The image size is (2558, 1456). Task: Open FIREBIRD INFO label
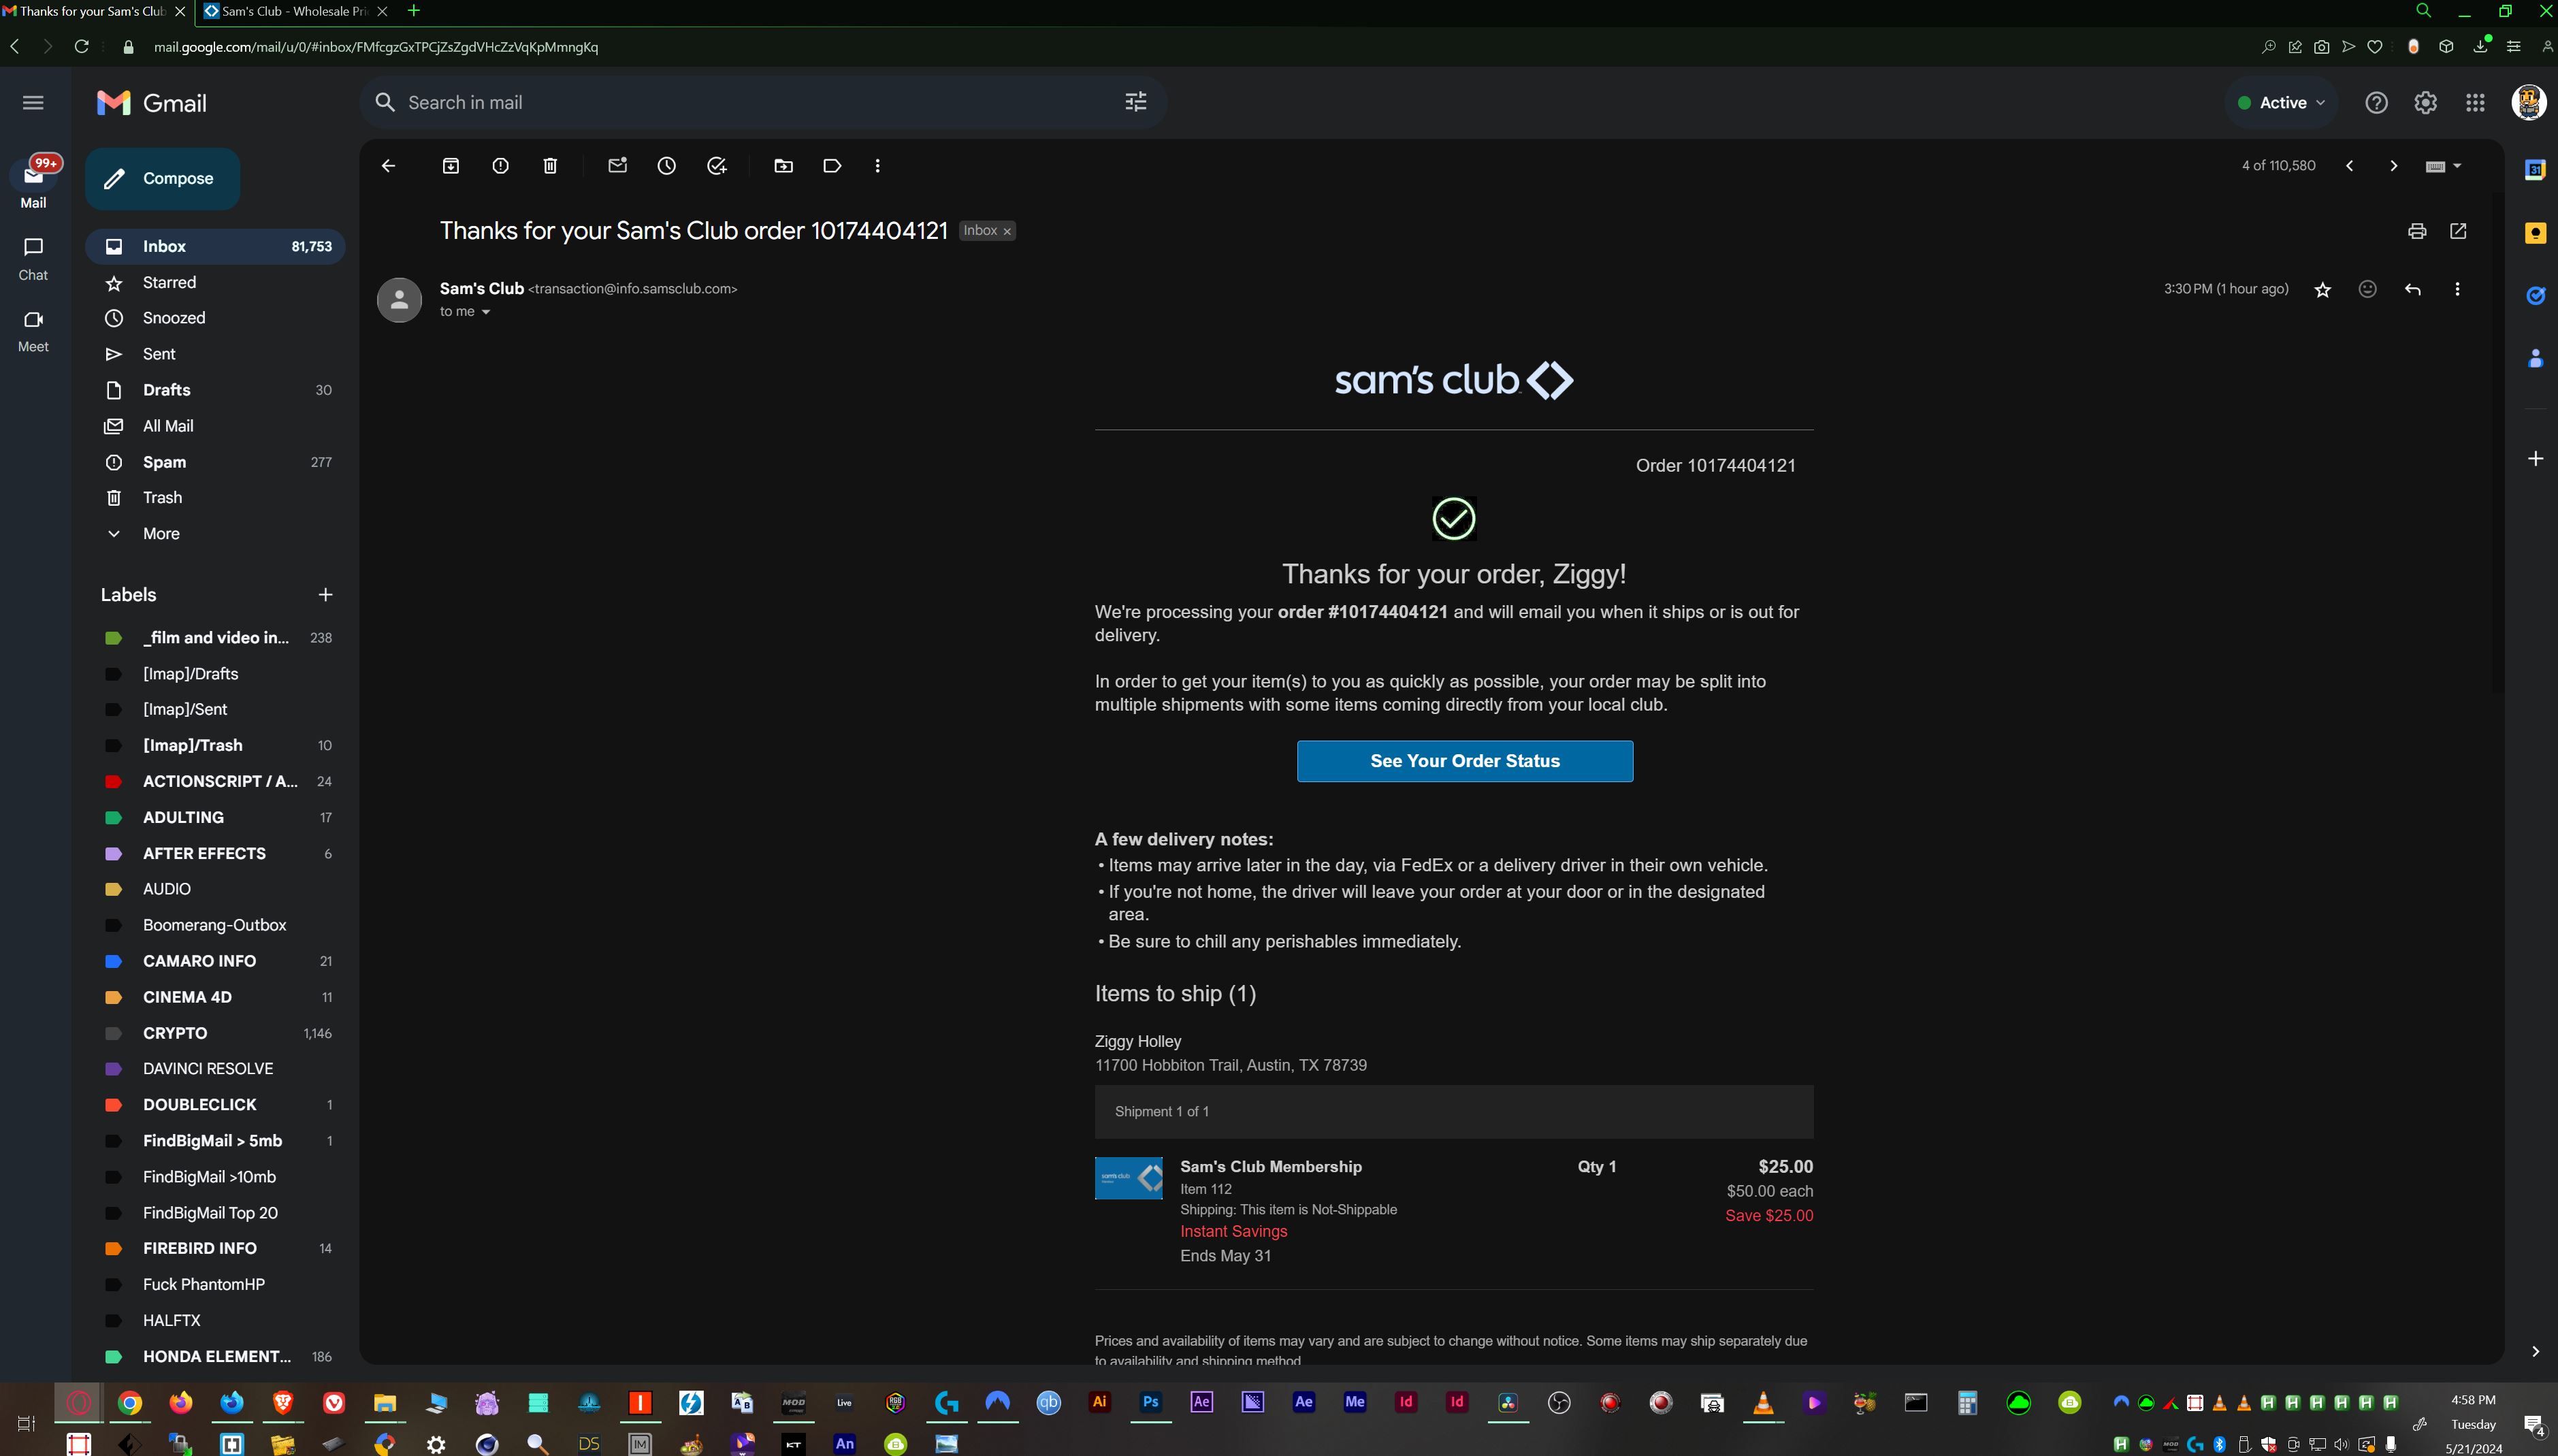[215, 1248]
